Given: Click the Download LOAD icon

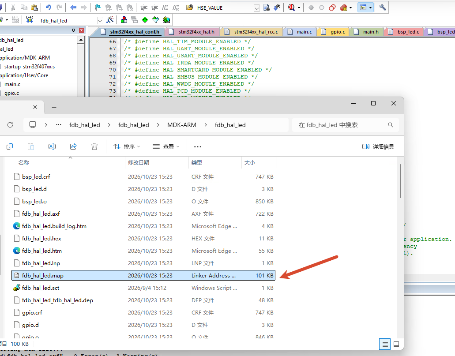Looking at the screenshot, I should (30, 20).
